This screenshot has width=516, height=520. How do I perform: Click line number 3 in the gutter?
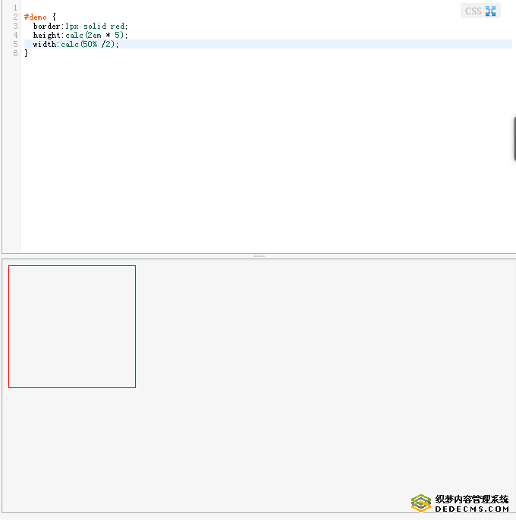15,26
